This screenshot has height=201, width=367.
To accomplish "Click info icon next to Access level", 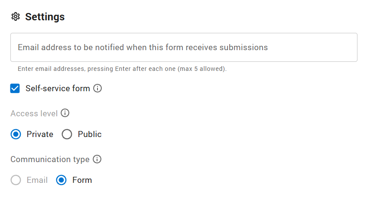I will tap(65, 113).
